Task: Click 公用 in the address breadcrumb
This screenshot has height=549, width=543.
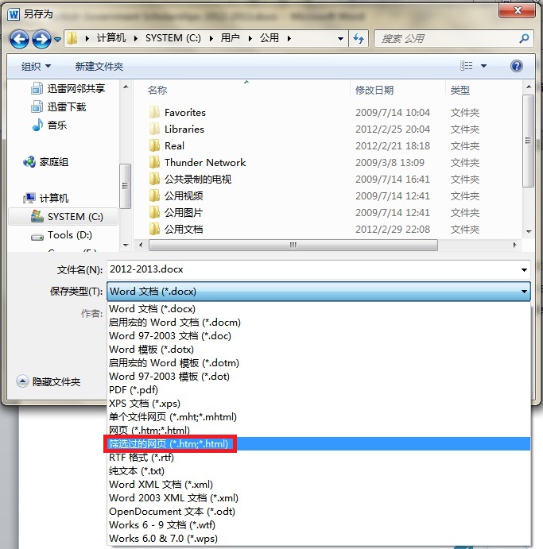Action: pyautogui.click(x=269, y=38)
